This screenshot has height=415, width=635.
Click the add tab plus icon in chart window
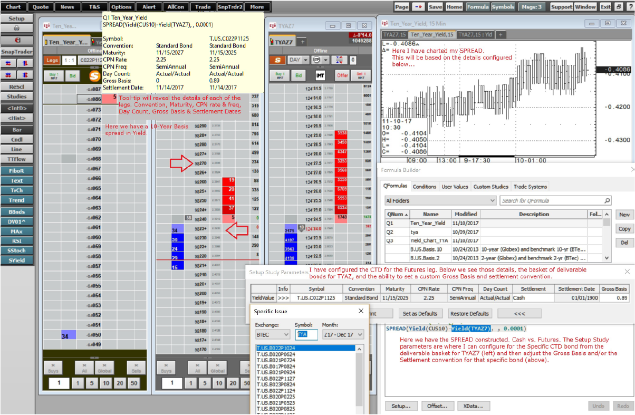pos(501,34)
